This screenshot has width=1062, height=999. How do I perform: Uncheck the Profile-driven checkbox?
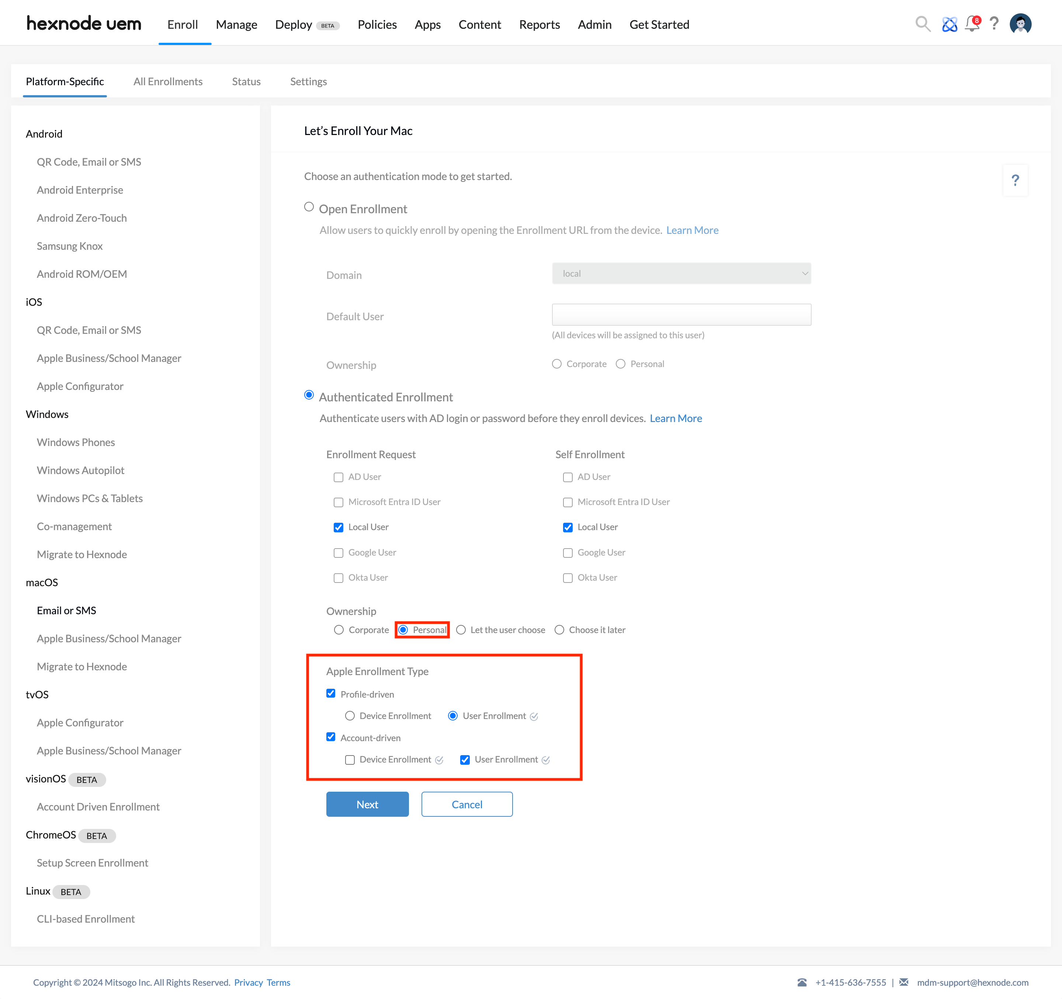331,694
